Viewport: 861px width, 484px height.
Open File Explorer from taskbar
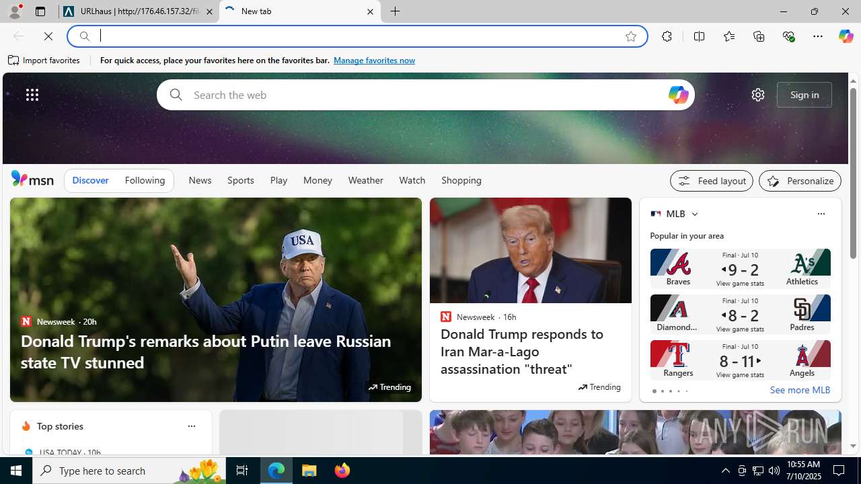tap(309, 471)
